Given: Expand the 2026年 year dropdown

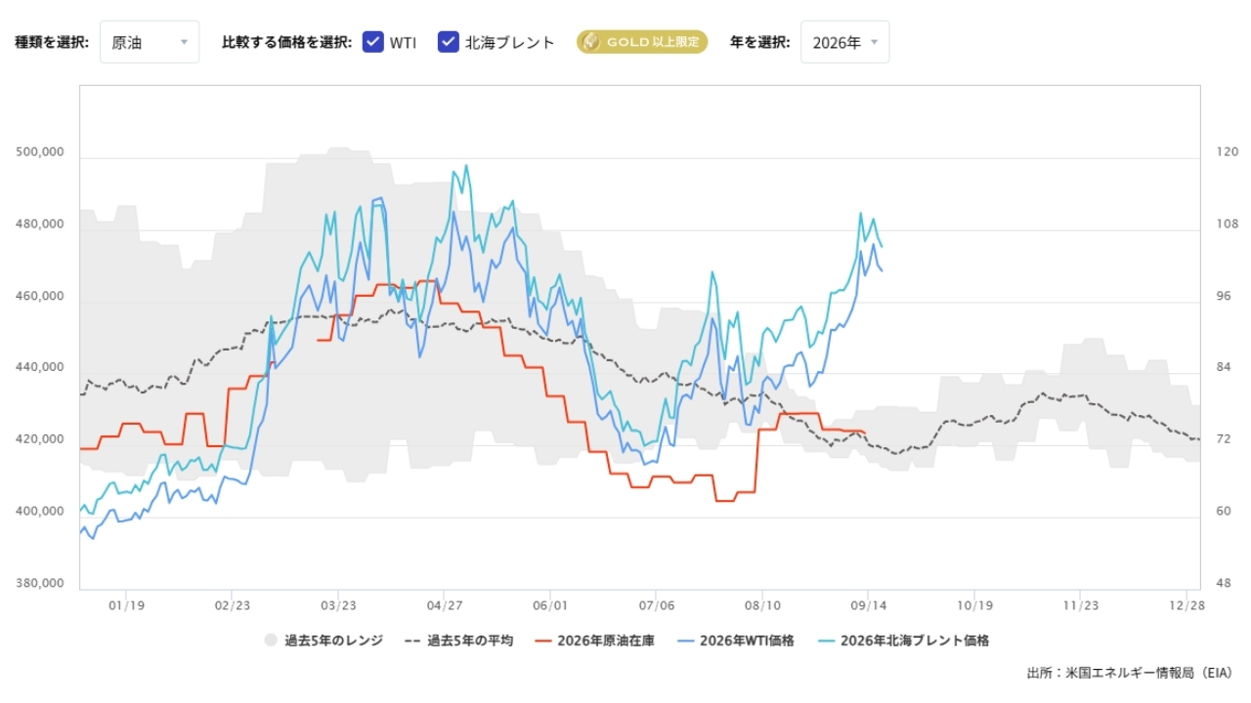Looking at the screenshot, I should [844, 42].
